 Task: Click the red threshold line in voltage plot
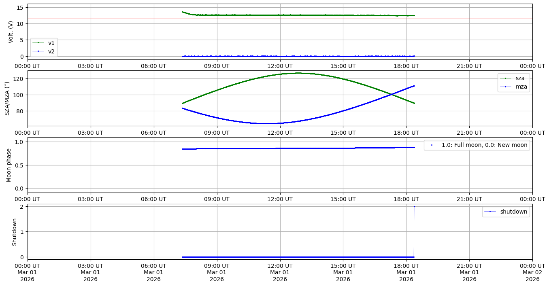pos(101,19)
